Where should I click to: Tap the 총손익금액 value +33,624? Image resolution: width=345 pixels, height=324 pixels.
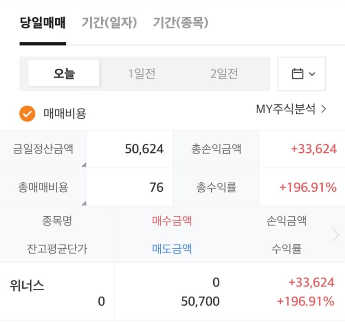click(x=313, y=149)
